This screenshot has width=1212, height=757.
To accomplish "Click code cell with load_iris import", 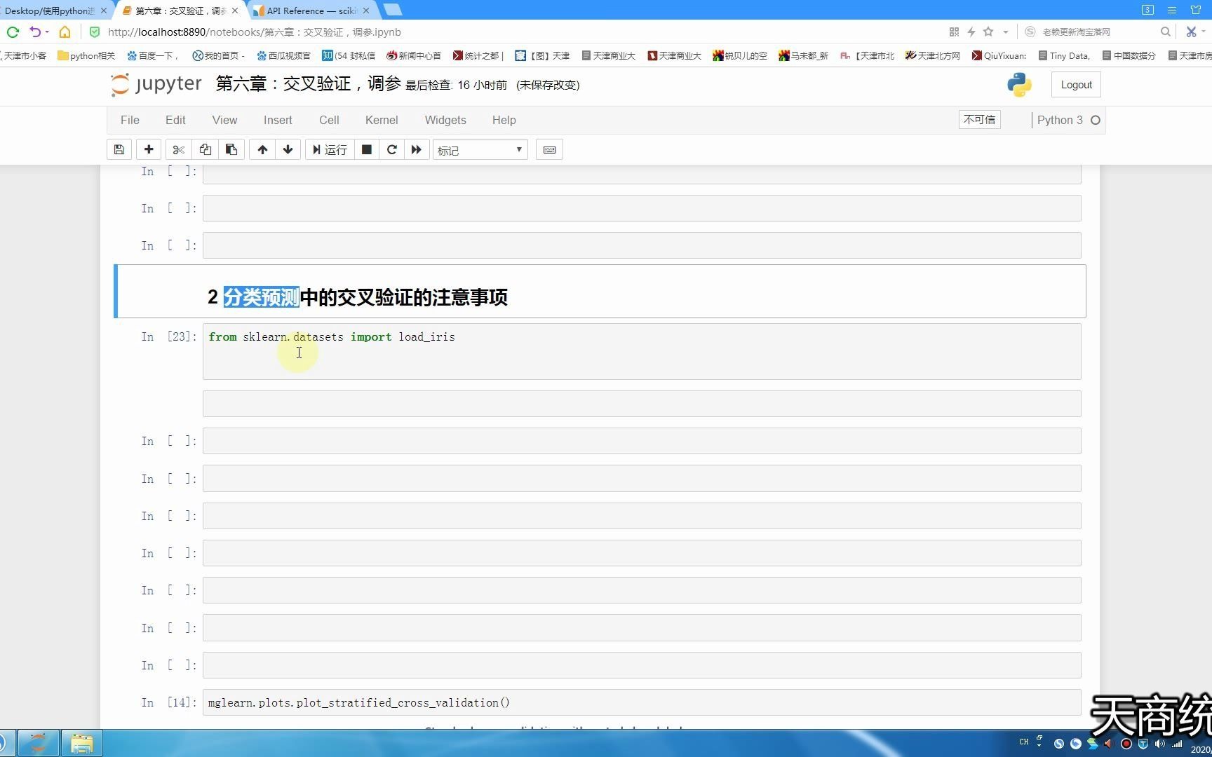I will (642, 351).
